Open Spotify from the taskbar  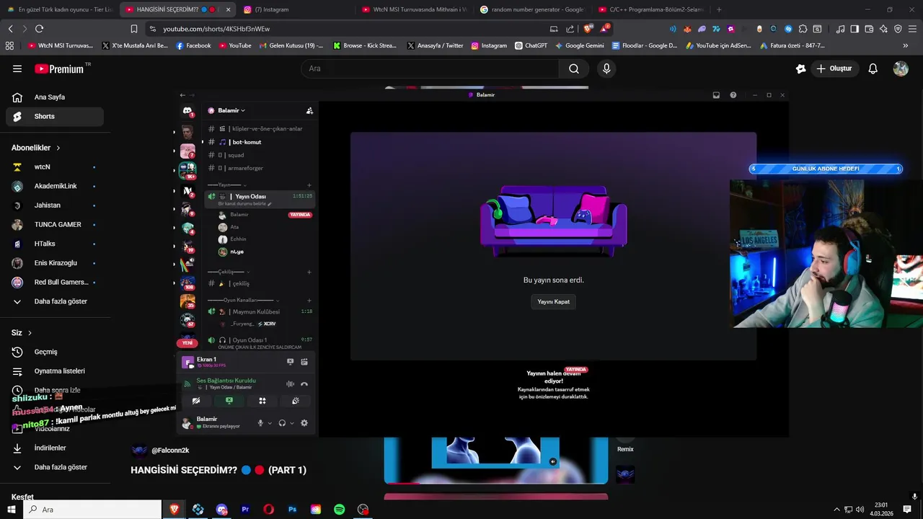(x=339, y=510)
